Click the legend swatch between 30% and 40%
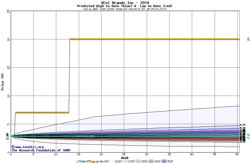This screenshot has height=163, width=250. click(151, 161)
